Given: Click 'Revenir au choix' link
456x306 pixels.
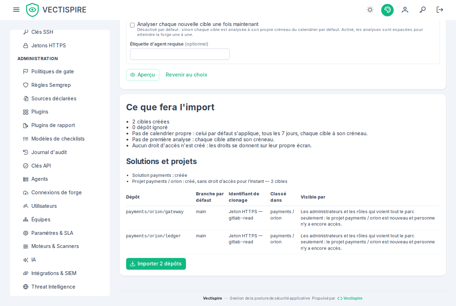Looking at the screenshot, I should tap(186, 75).
